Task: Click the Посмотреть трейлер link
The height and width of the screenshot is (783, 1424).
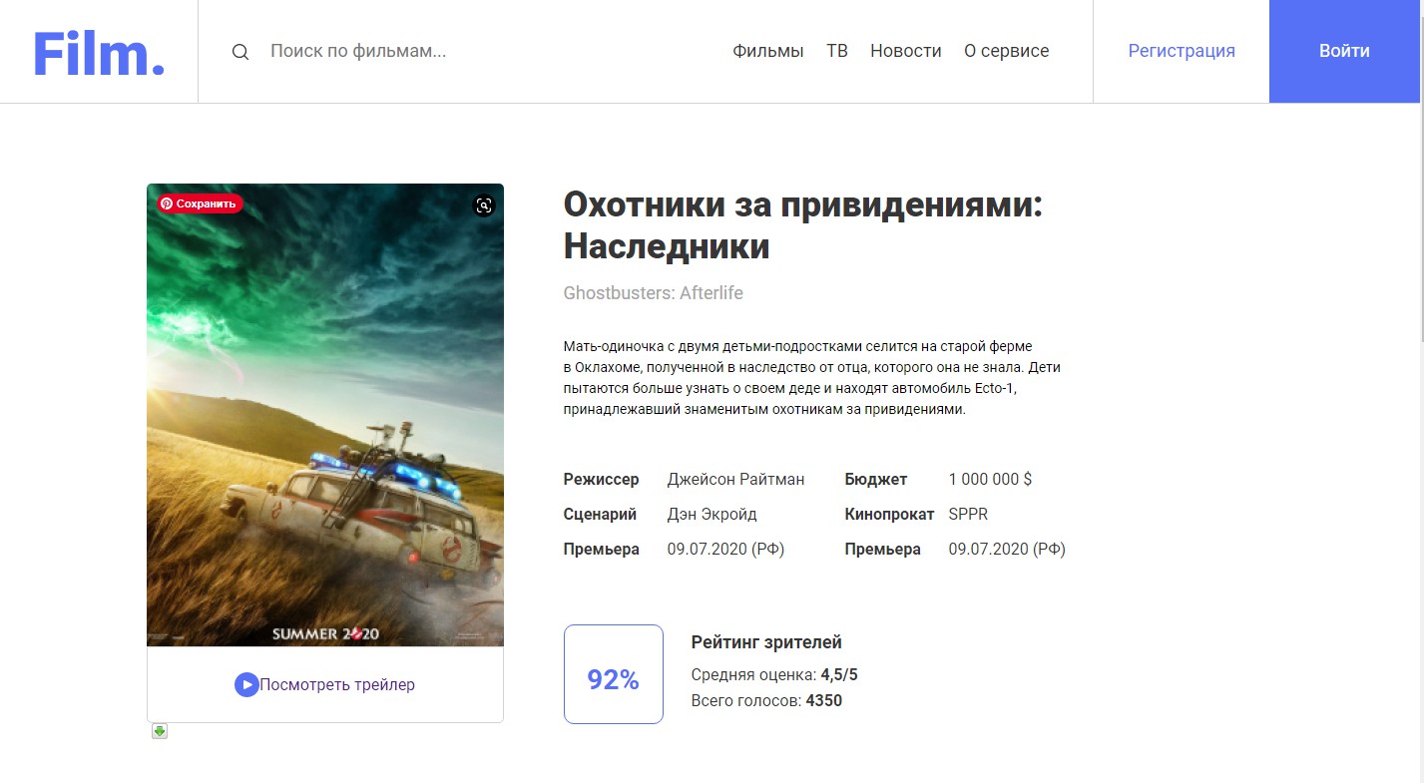Action: [x=337, y=685]
